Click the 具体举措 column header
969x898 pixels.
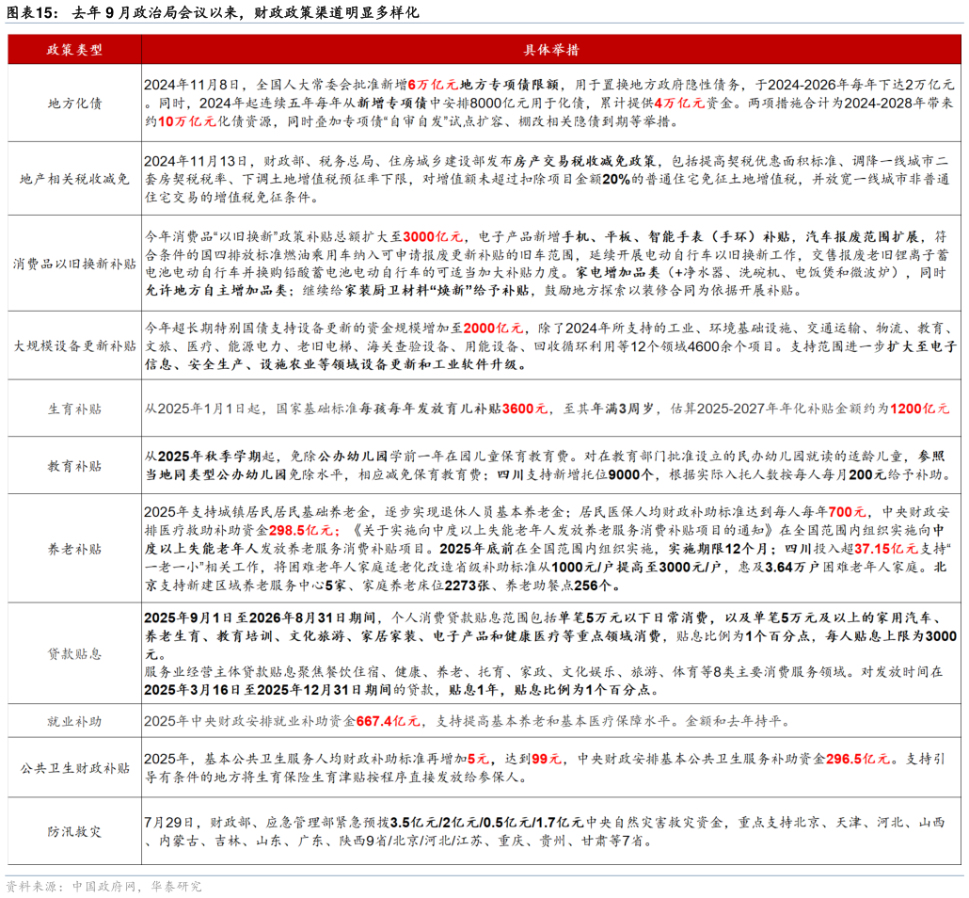pos(551,49)
